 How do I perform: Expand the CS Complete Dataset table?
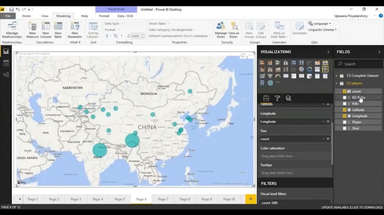336,76
